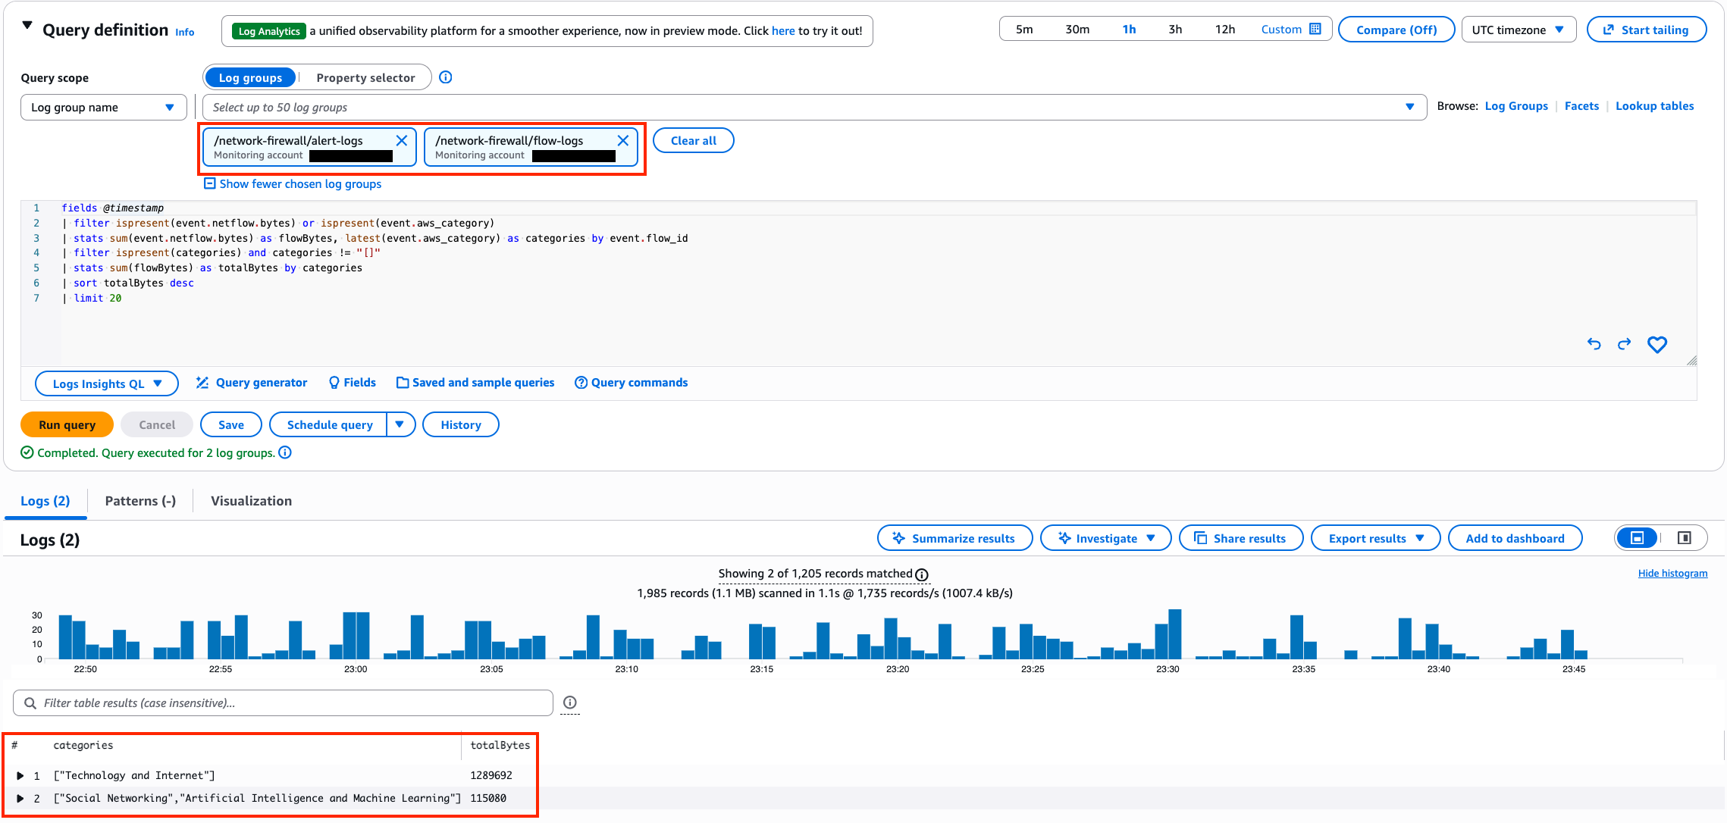Open Export results dropdown
The width and height of the screenshot is (1727, 823).
(x=1375, y=538)
